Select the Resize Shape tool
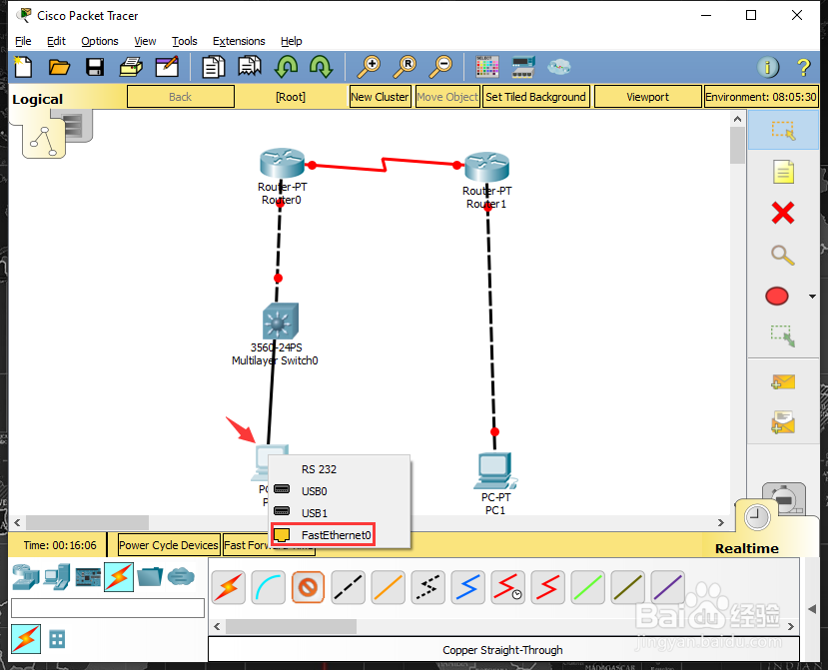This screenshot has height=670, width=828. pos(783,335)
